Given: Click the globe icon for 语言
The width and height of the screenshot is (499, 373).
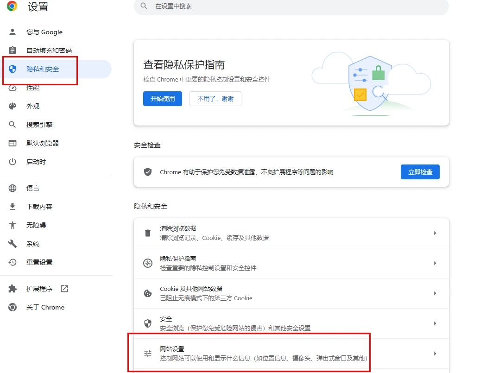Looking at the screenshot, I should pyautogui.click(x=13, y=188).
